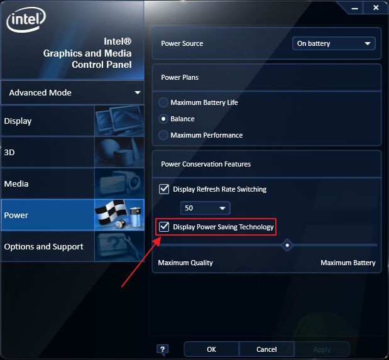
Task: Open the help question mark icon
Action: (x=163, y=349)
